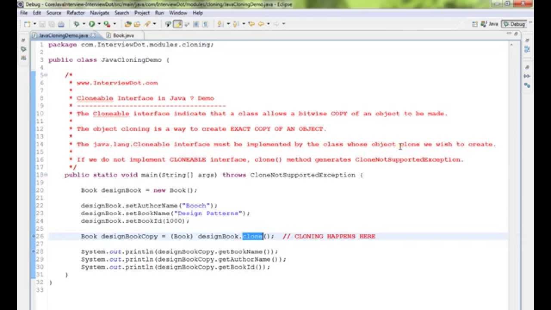Collapse comment block fold at line 5
This screenshot has height=310, width=551.
(46, 75)
